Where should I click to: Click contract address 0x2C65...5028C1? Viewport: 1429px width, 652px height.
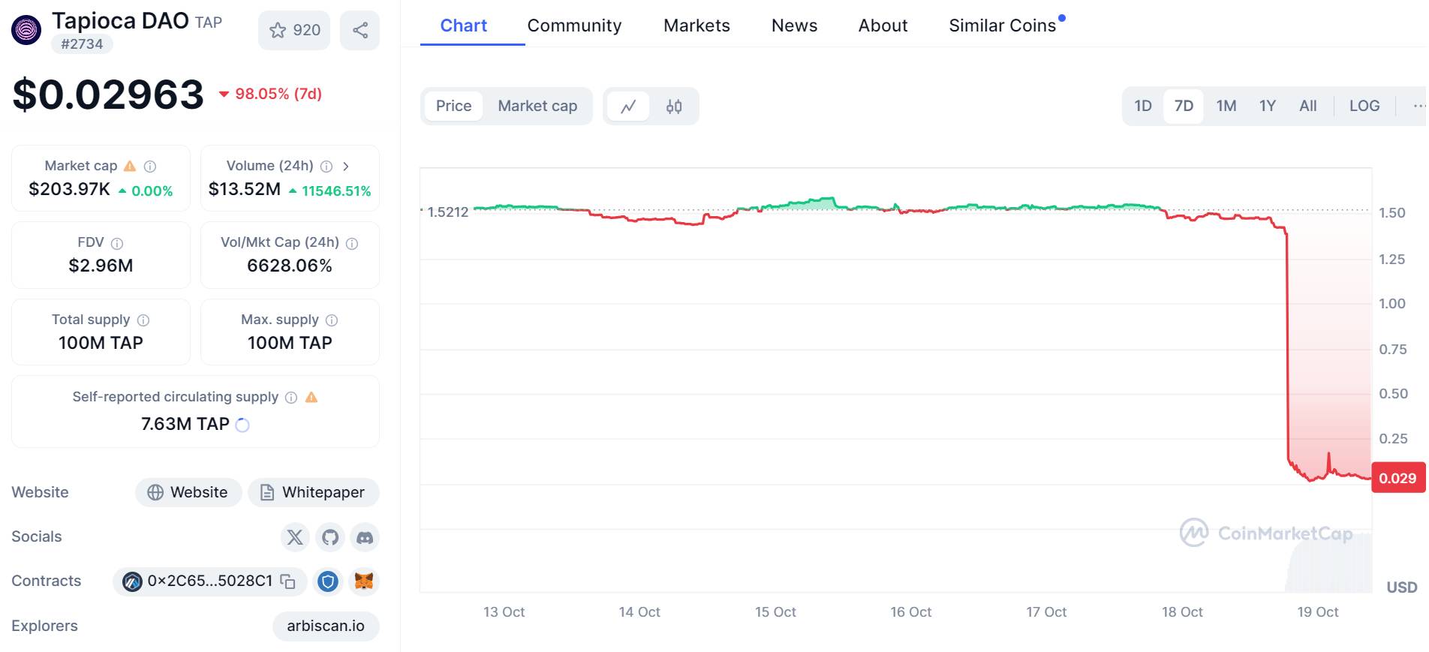pyautogui.click(x=209, y=581)
